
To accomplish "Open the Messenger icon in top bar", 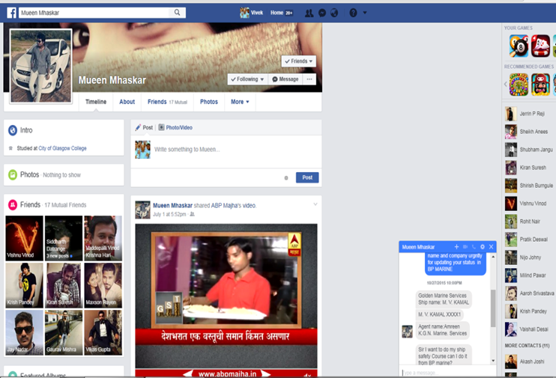I will [322, 13].
